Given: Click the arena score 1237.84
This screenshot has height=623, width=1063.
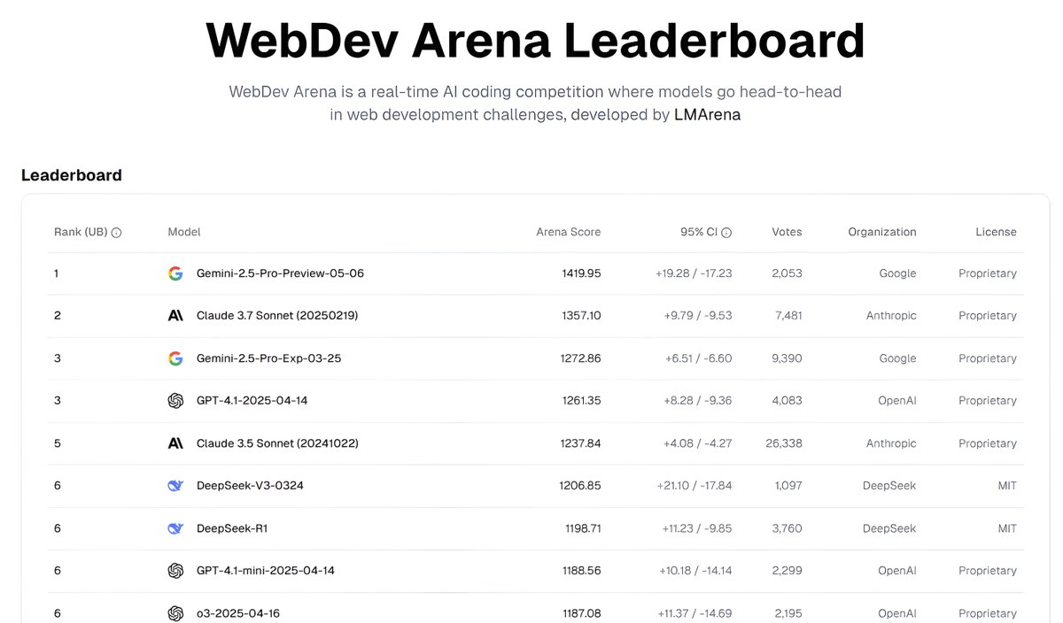Looking at the screenshot, I should (581, 443).
